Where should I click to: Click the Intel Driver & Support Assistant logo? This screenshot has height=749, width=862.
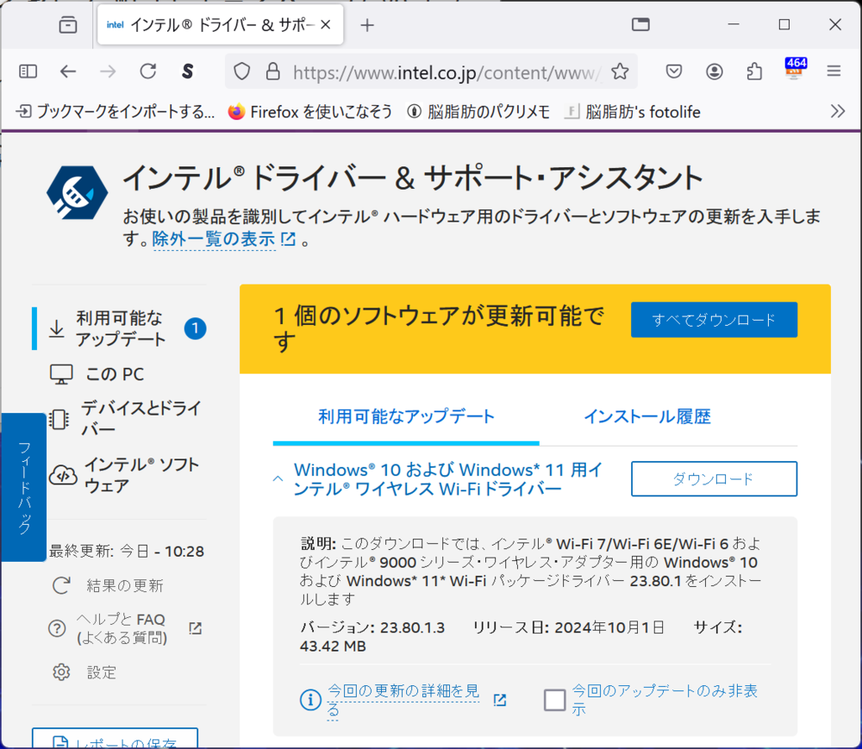pyautogui.click(x=77, y=192)
